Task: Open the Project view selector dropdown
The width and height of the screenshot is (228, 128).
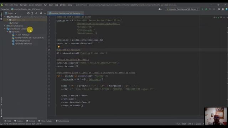Action: tap(11, 13)
